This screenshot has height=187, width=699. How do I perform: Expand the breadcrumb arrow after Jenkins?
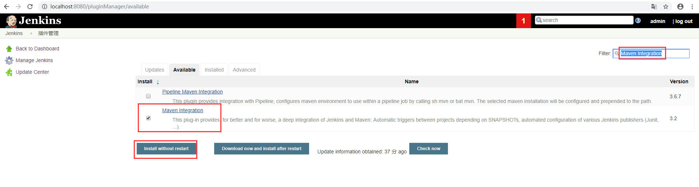click(31, 33)
